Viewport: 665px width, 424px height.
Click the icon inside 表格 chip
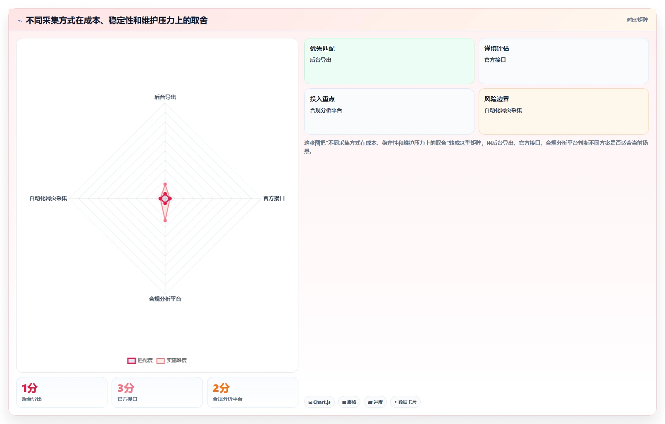pos(344,402)
